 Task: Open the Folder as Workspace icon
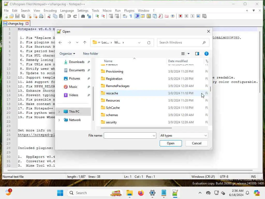[x=167, y=16]
